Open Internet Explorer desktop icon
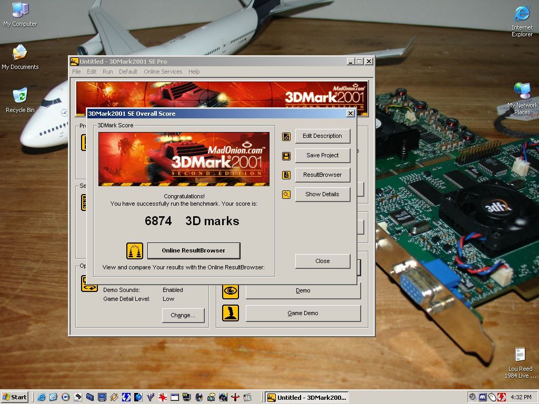The height and width of the screenshot is (404, 539). point(522,21)
